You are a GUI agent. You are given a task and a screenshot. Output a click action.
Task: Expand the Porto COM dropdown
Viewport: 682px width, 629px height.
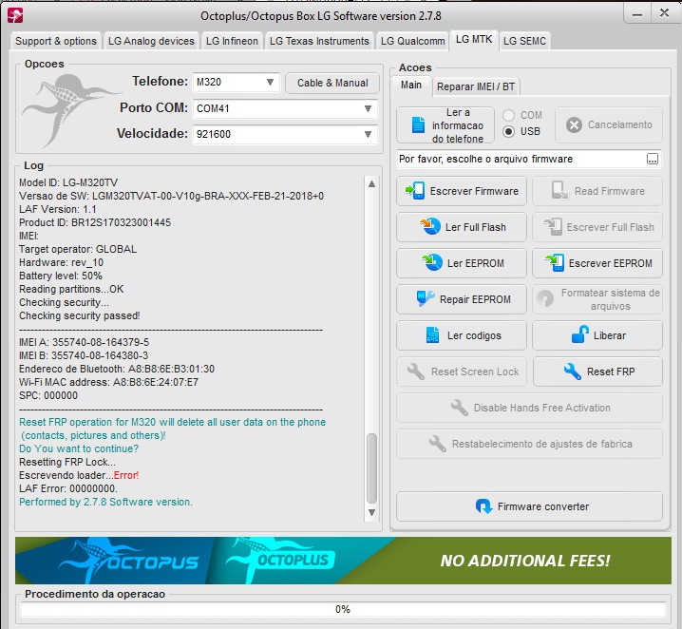[369, 108]
